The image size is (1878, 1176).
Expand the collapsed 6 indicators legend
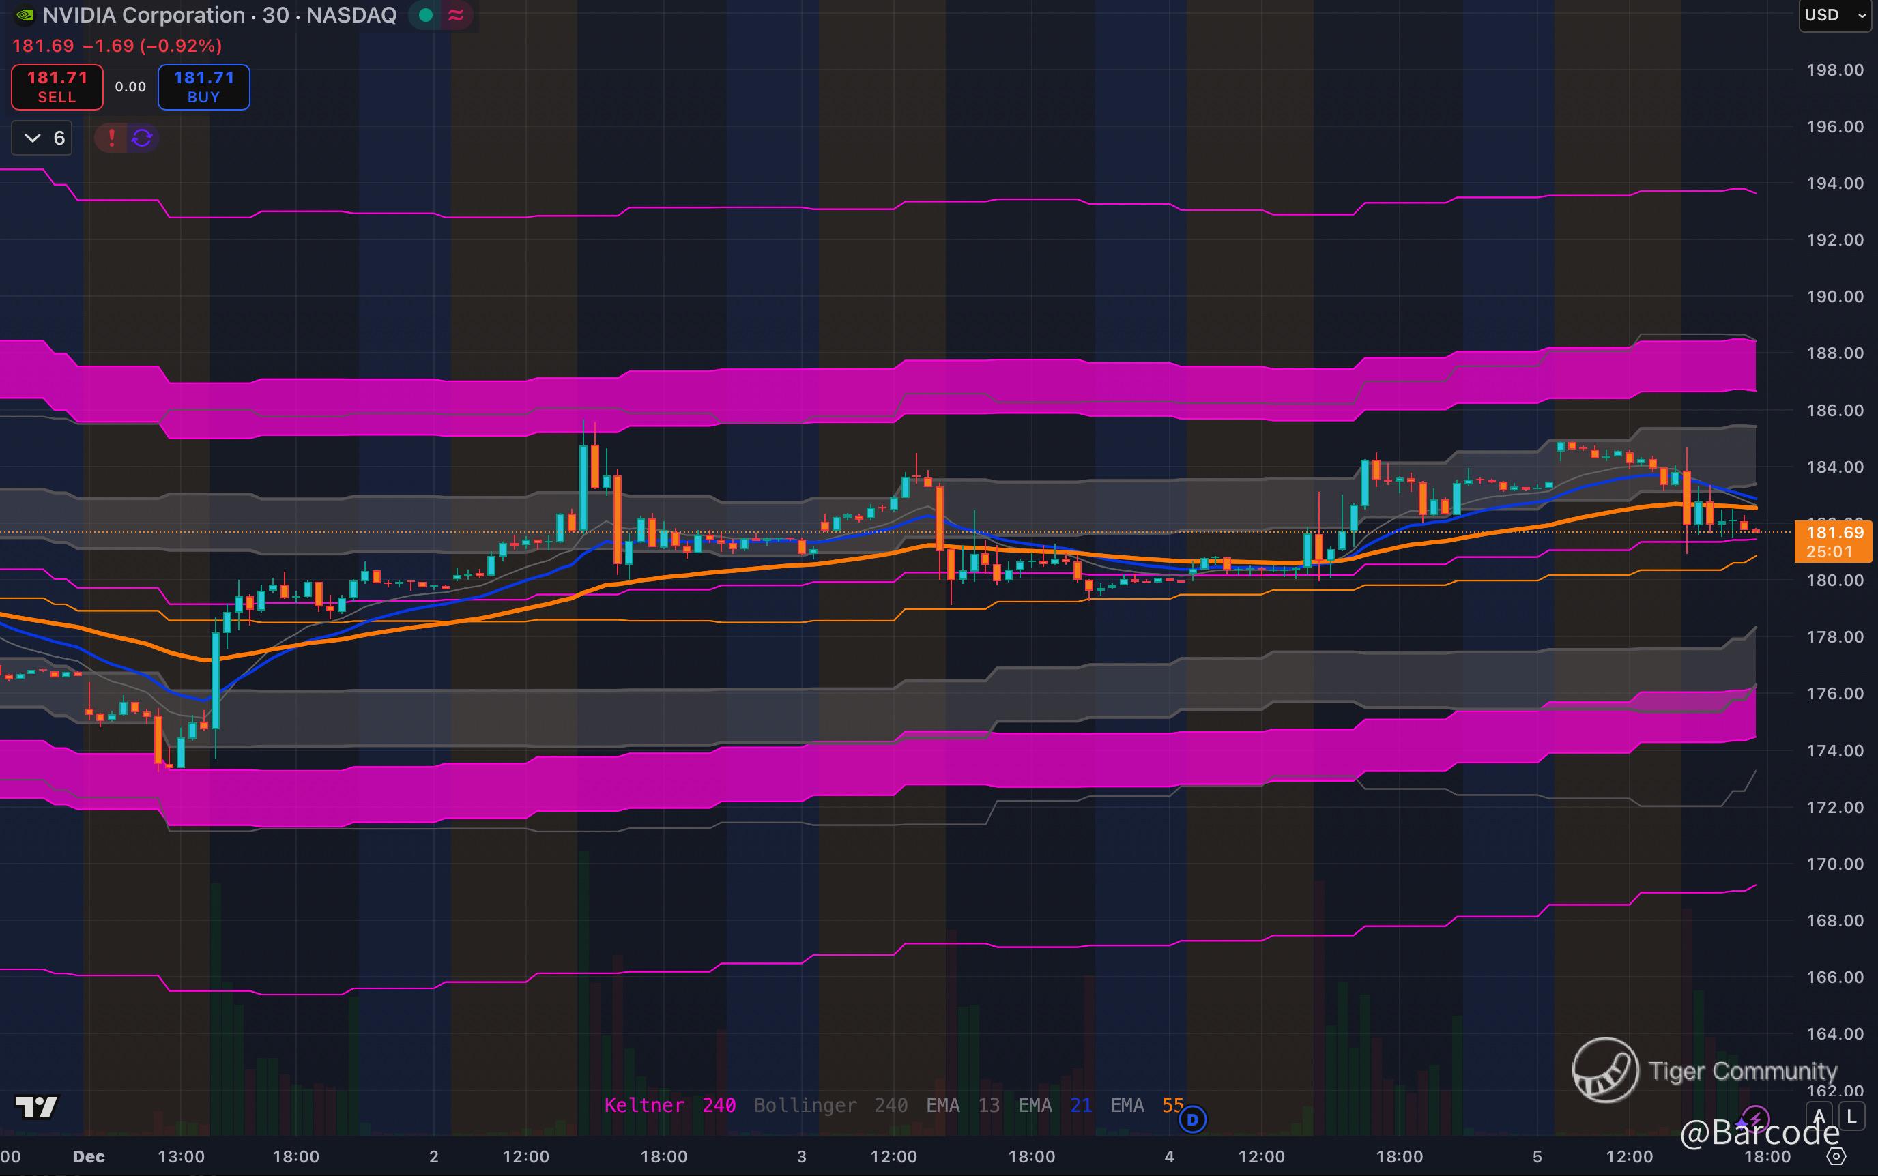point(43,138)
